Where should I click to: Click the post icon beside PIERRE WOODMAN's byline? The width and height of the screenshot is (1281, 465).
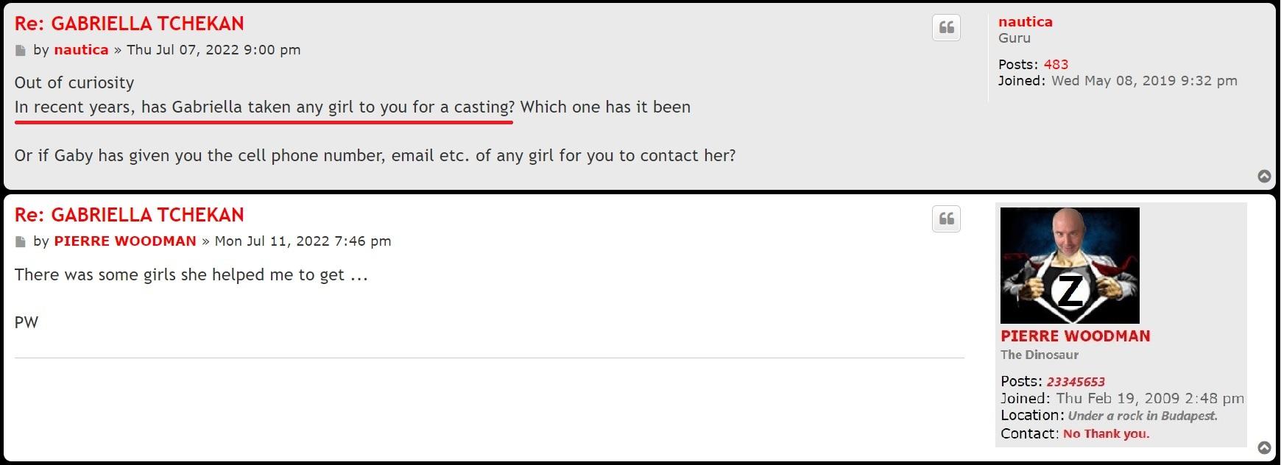(x=21, y=242)
